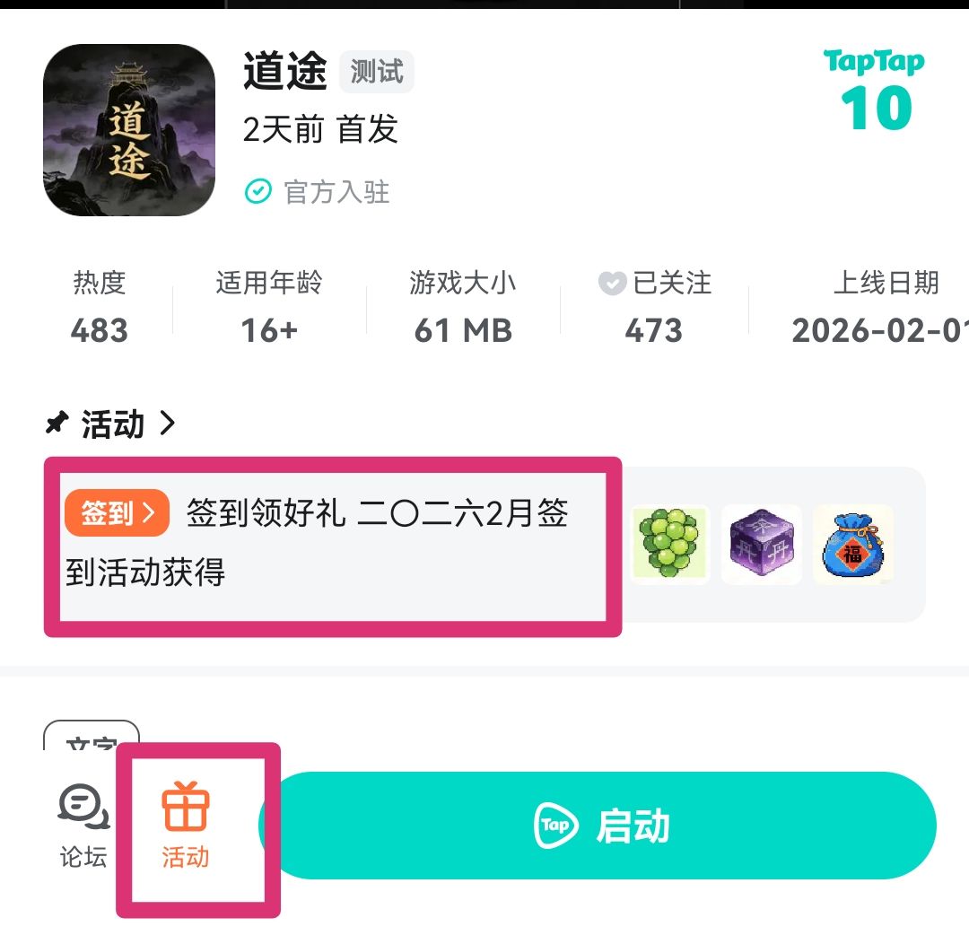The width and height of the screenshot is (969, 944).
Task: Click the green grapes reward icon
Action: point(670,544)
